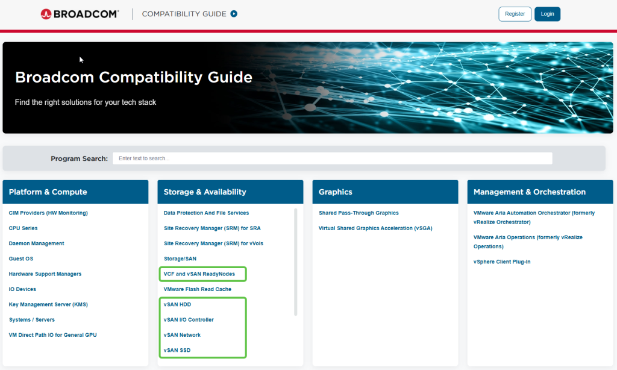Open Data Protection And File Services
Screen dimensions: 617x370
point(206,213)
